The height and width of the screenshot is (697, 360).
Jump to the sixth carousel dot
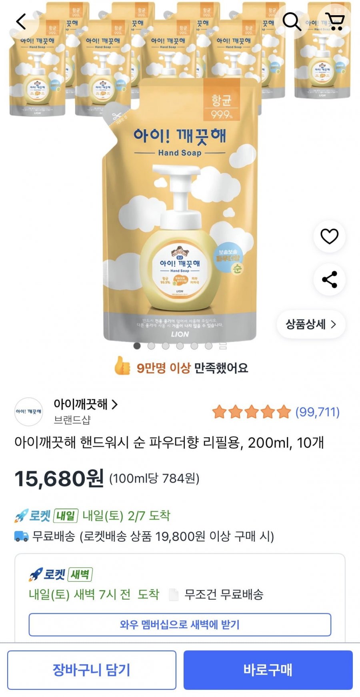click(208, 346)
